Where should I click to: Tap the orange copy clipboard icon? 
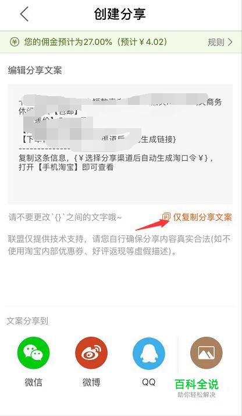pos(166,217)
